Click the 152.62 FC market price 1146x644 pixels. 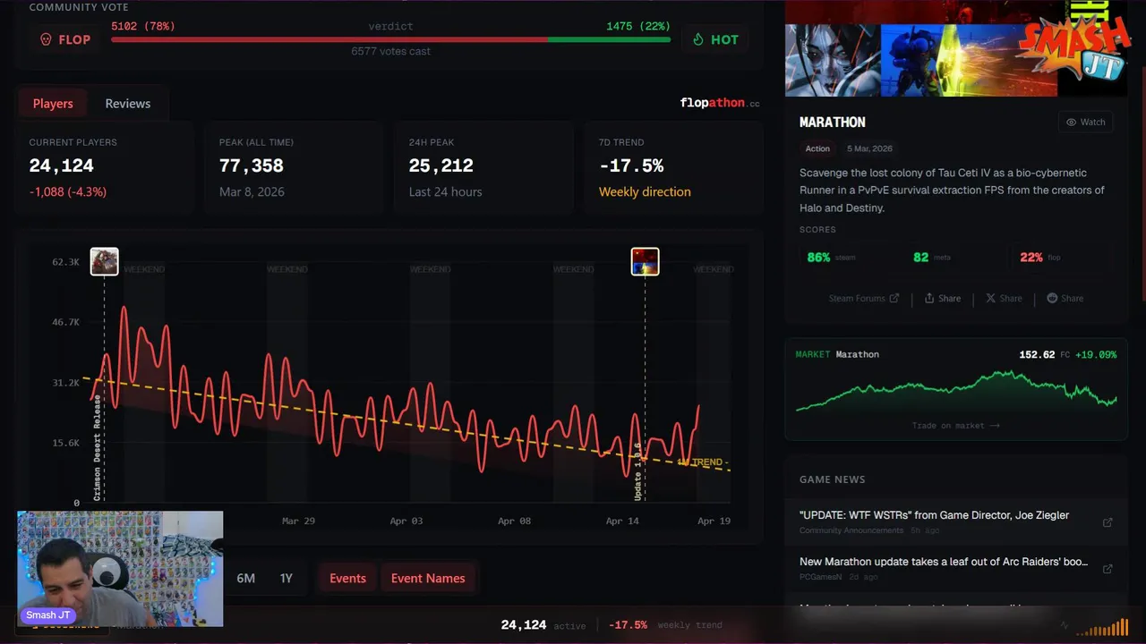pos(1044,354)
